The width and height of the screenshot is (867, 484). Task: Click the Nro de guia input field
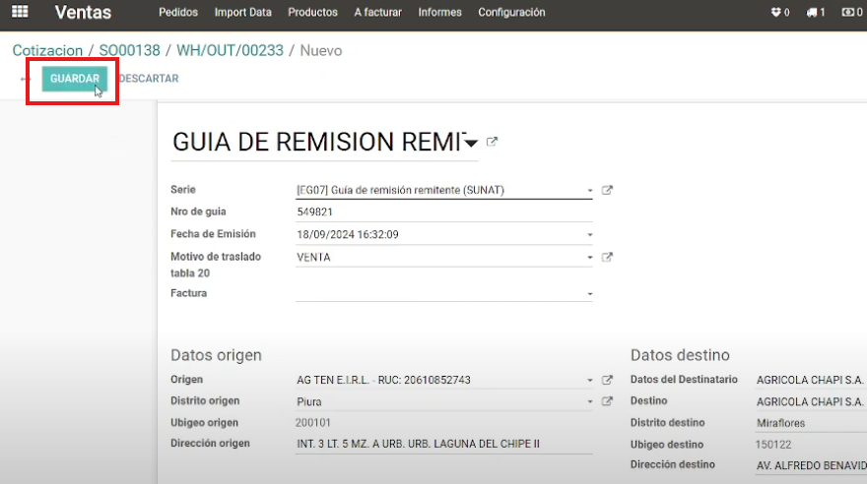pyautogui.click(x=443, y=212)
